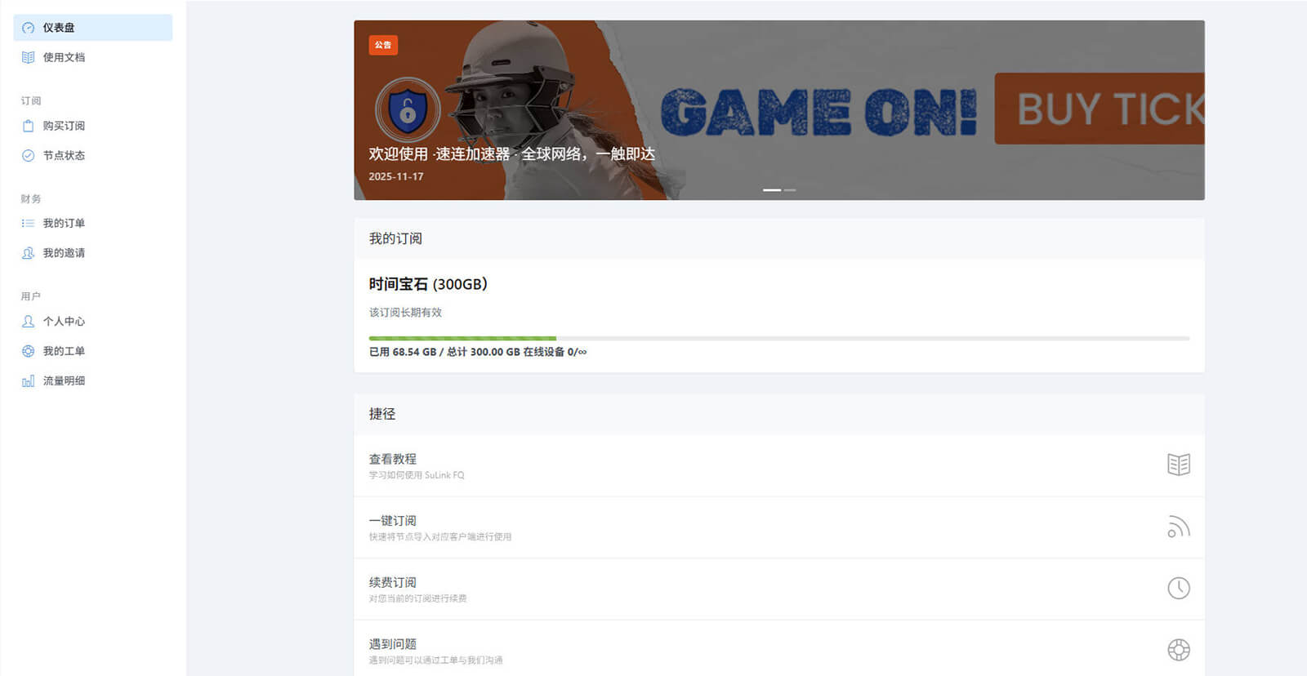
Task: Select the 续费订阅 shortcut
Action: pyautogui.click(x=779, y=589)
